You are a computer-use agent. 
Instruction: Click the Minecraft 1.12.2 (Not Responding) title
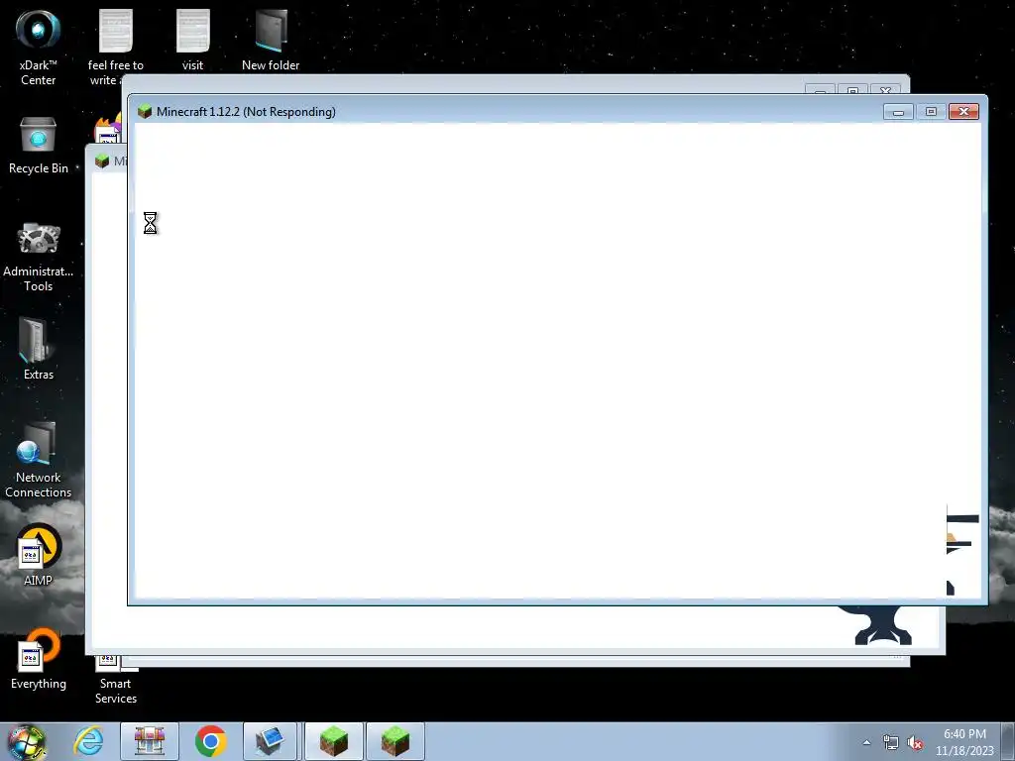[x=246, y=111]
